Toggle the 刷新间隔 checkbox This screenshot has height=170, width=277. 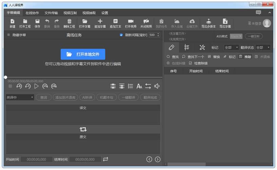coord(121,35)
